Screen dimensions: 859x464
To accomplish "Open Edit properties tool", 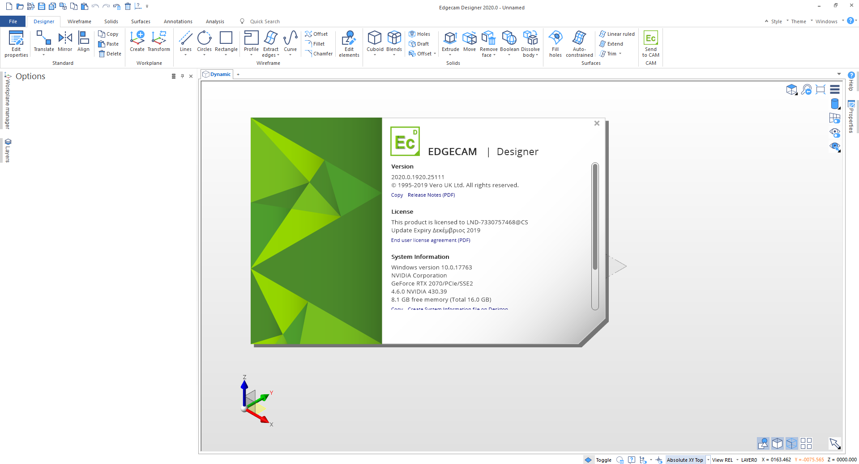I will click(x=16, y=44).
